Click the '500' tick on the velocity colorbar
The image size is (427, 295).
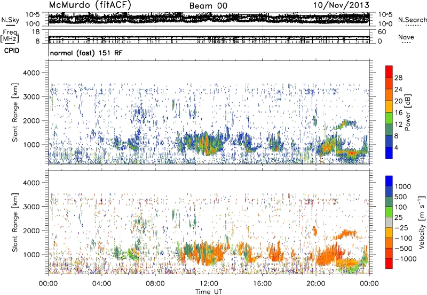400,197
